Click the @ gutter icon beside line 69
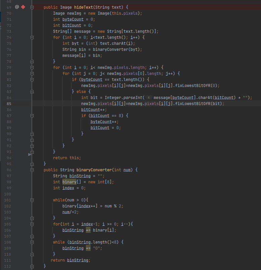Viewport: 261px width, 270px height. click(x=17, y=7)
